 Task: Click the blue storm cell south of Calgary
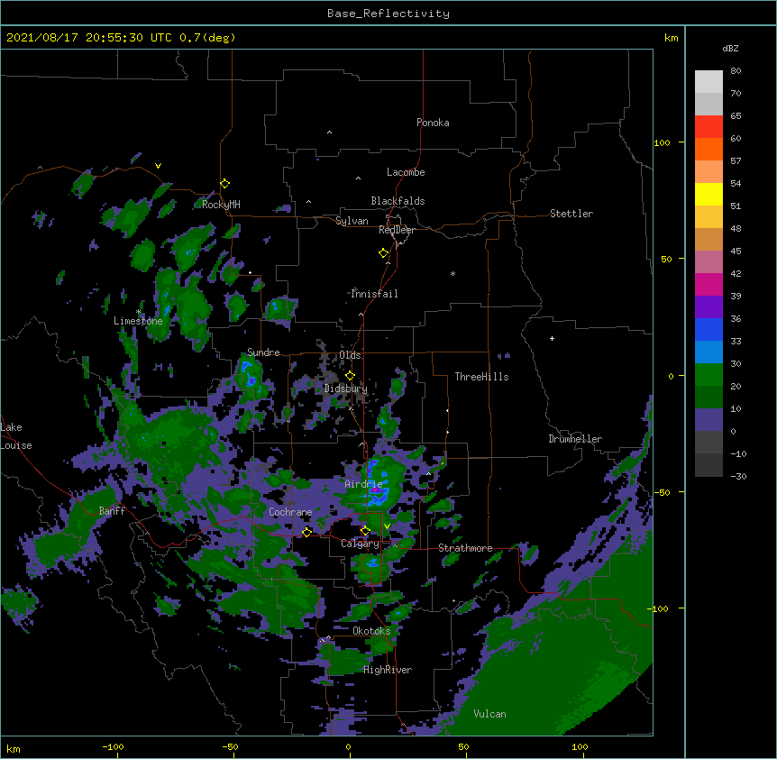pyautogui.click(x=371, y=562)
